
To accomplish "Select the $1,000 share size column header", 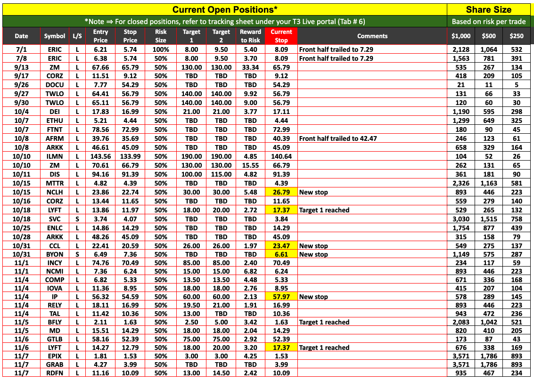I will 460,36.
